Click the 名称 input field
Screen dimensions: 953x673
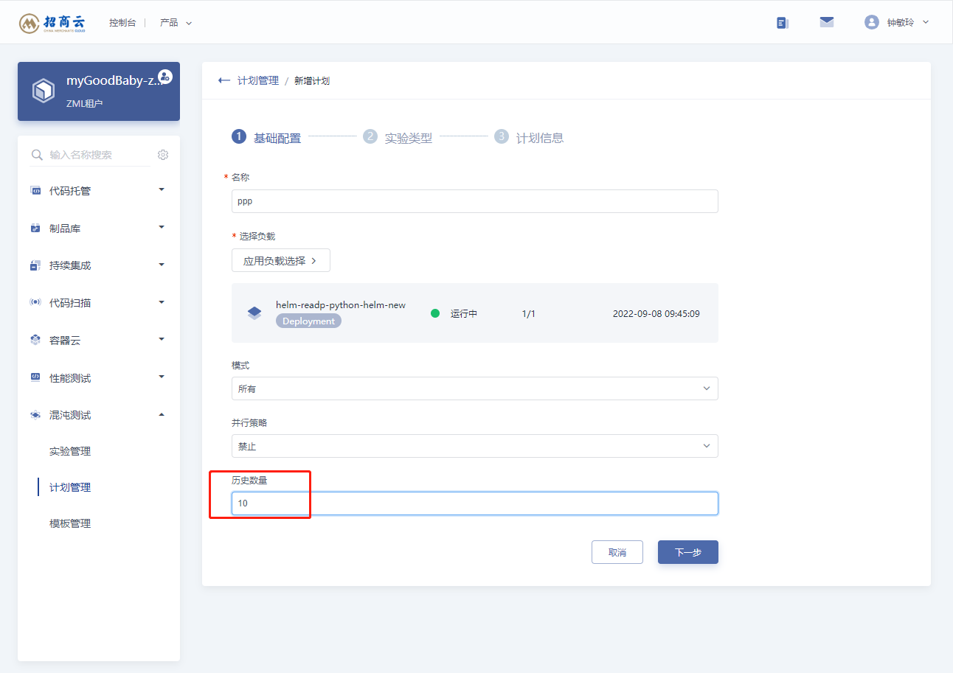pos(475,201)
